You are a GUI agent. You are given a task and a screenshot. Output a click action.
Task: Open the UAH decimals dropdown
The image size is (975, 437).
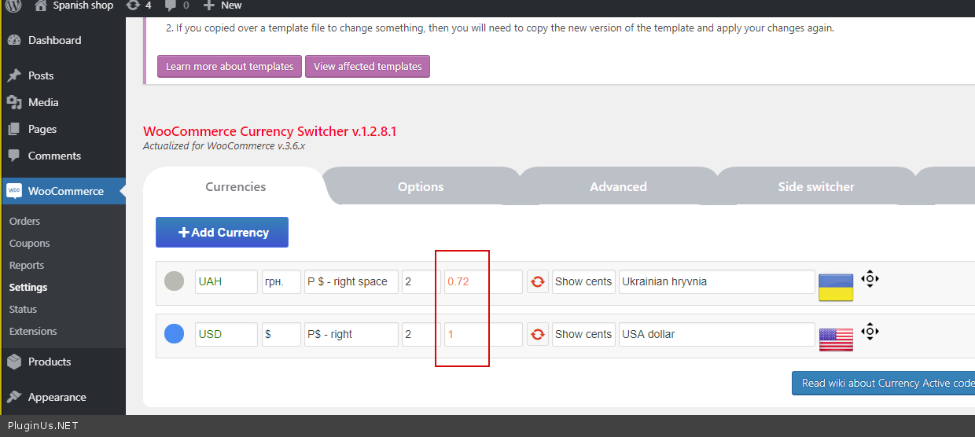point(421,281)
